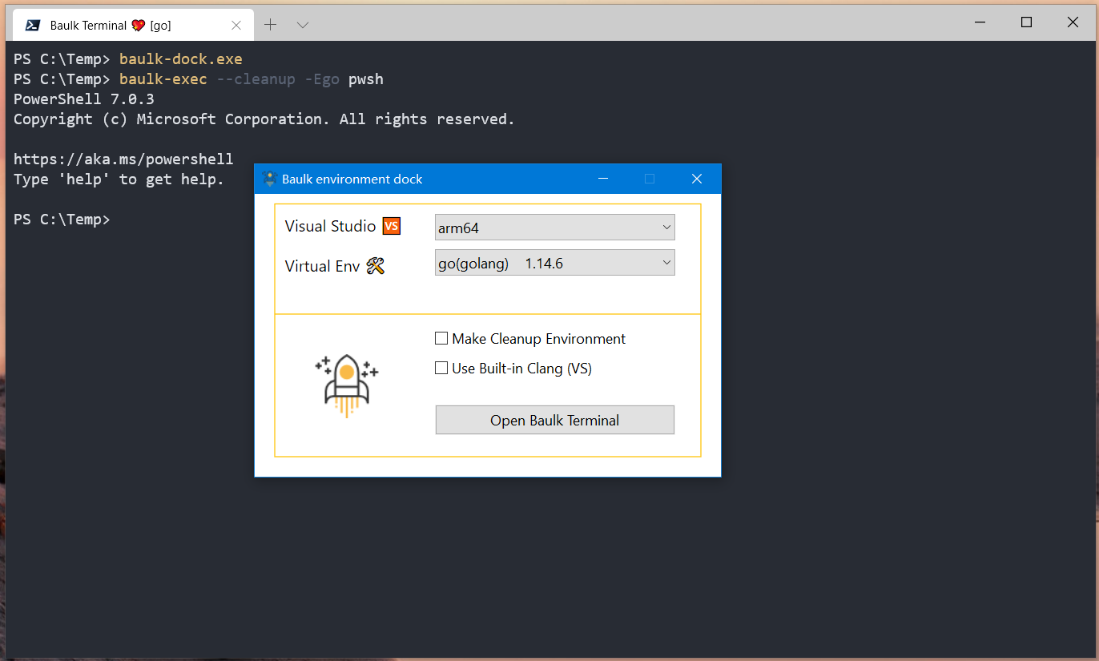Image resolution: width=1099 pixels, height=661 pixels.
Task: Click Open Baulk Terminal button
Action: (555, 420)
